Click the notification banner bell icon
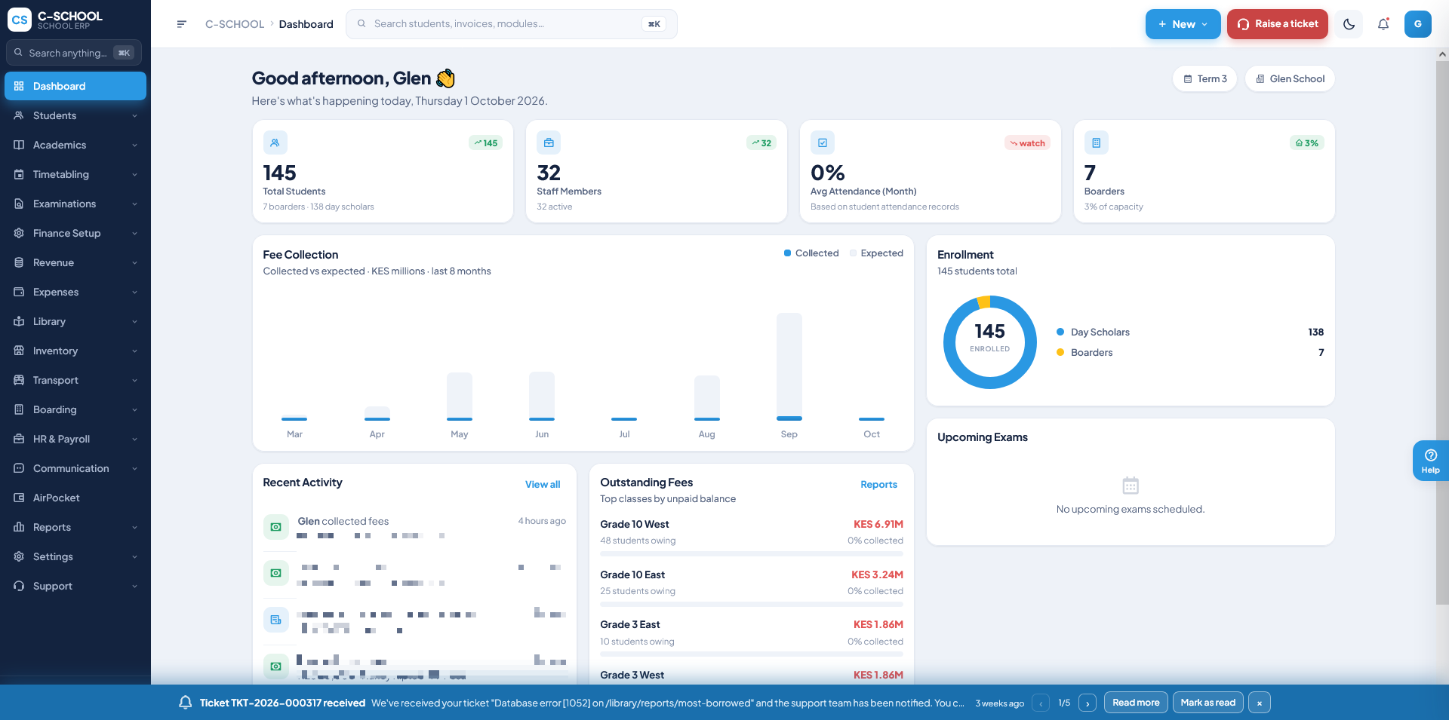Viewport: 1449px width, 720px height. tap(185, 703)
